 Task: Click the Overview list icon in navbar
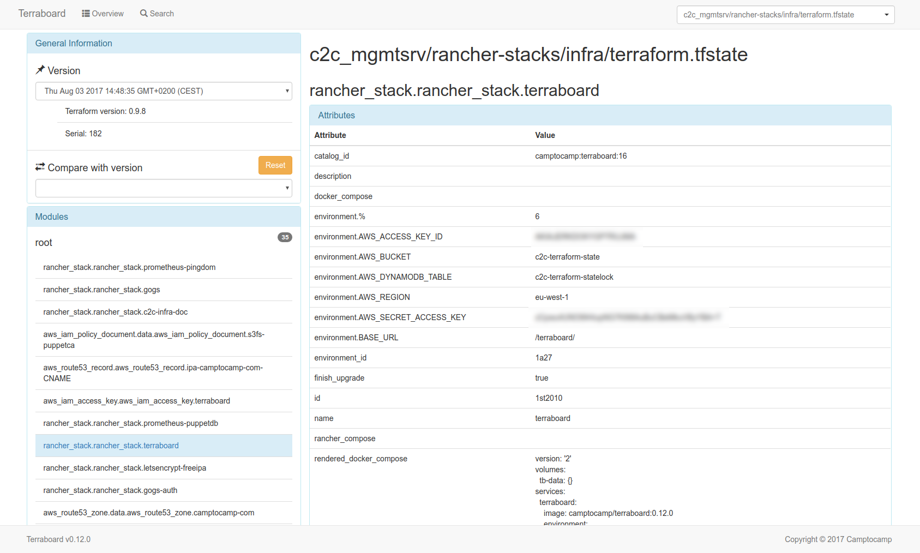tap(86, 14)
